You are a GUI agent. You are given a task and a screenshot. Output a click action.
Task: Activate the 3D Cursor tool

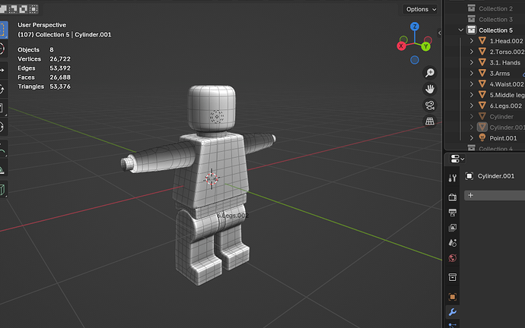click(3, 49)
